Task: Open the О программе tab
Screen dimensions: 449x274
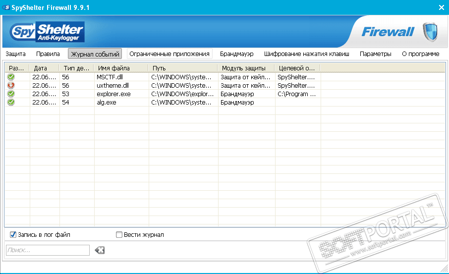Action: tap(420, 54)
